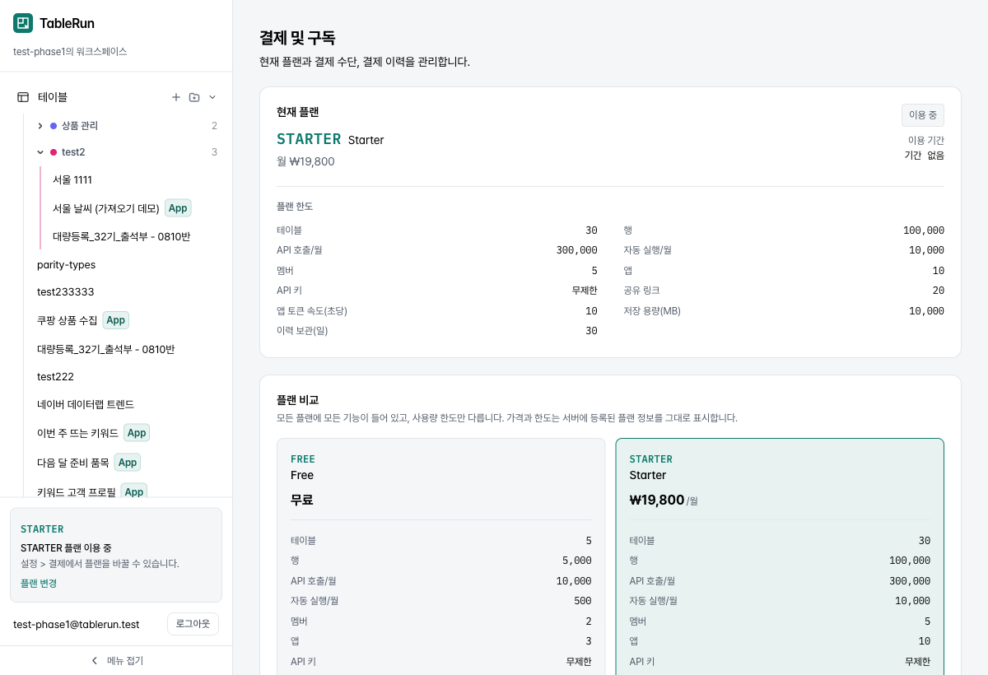Image resolution: width=988 pixels, height=675 pixels.
Task: Click the table grid icon beside 테이블
Action: 23,97
